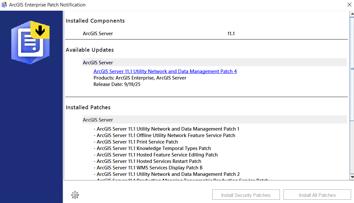
Task: Select WMS Services Display Patch B entry
Action: (148, 168)
